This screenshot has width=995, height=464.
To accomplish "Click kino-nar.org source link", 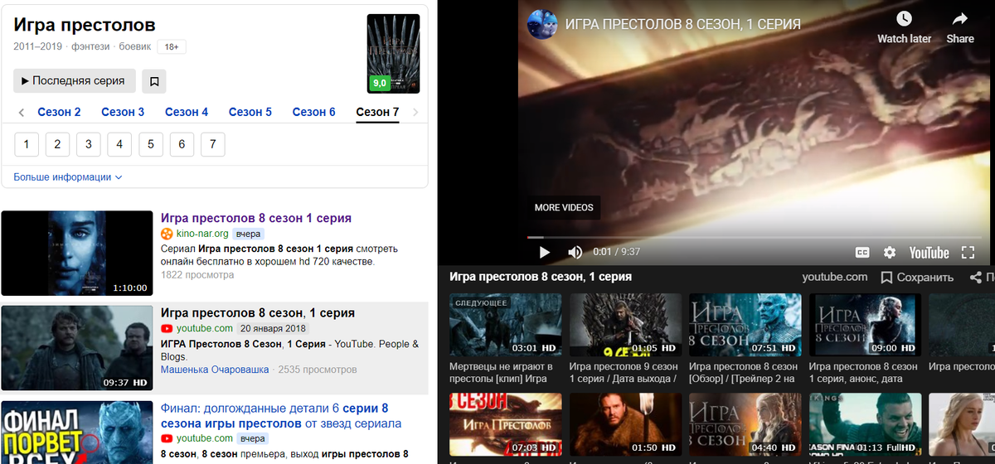I will 202,234.
